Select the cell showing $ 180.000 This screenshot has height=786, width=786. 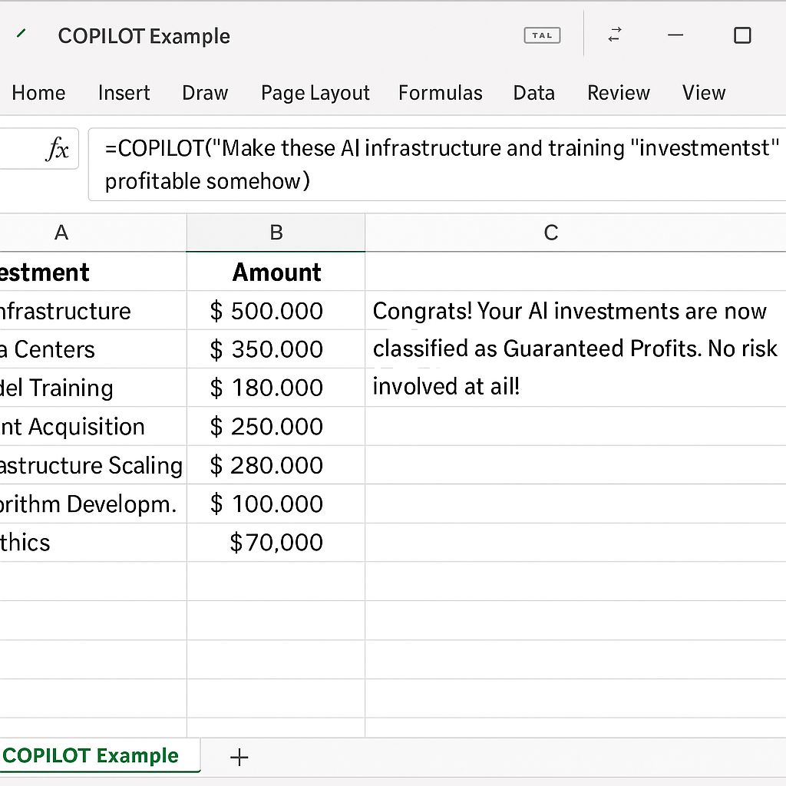(276, 388)
